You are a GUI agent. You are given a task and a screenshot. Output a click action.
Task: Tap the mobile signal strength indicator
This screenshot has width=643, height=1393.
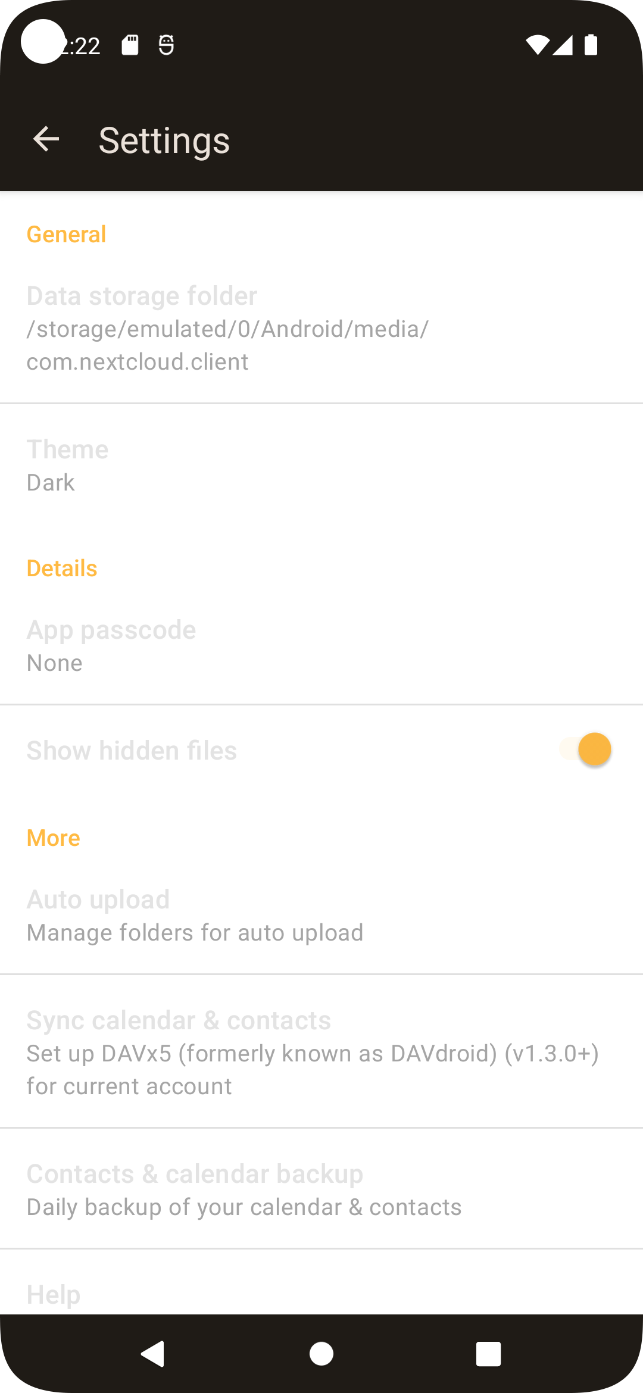563,43
